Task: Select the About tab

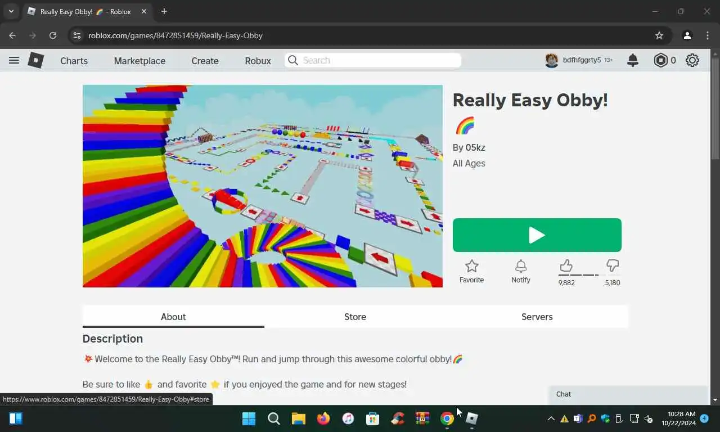Action: [x=173, y=317]
